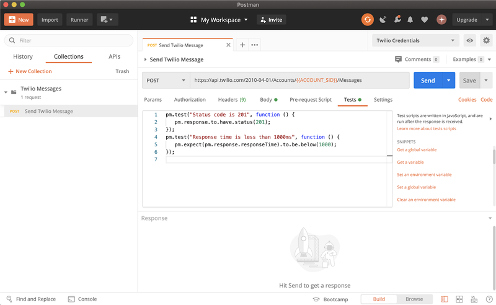Image resolution: width=496 pixels, height=305 pixels.
Task: Click the 'Get a global variable' snippet
Action: click(x=417, y=150)
